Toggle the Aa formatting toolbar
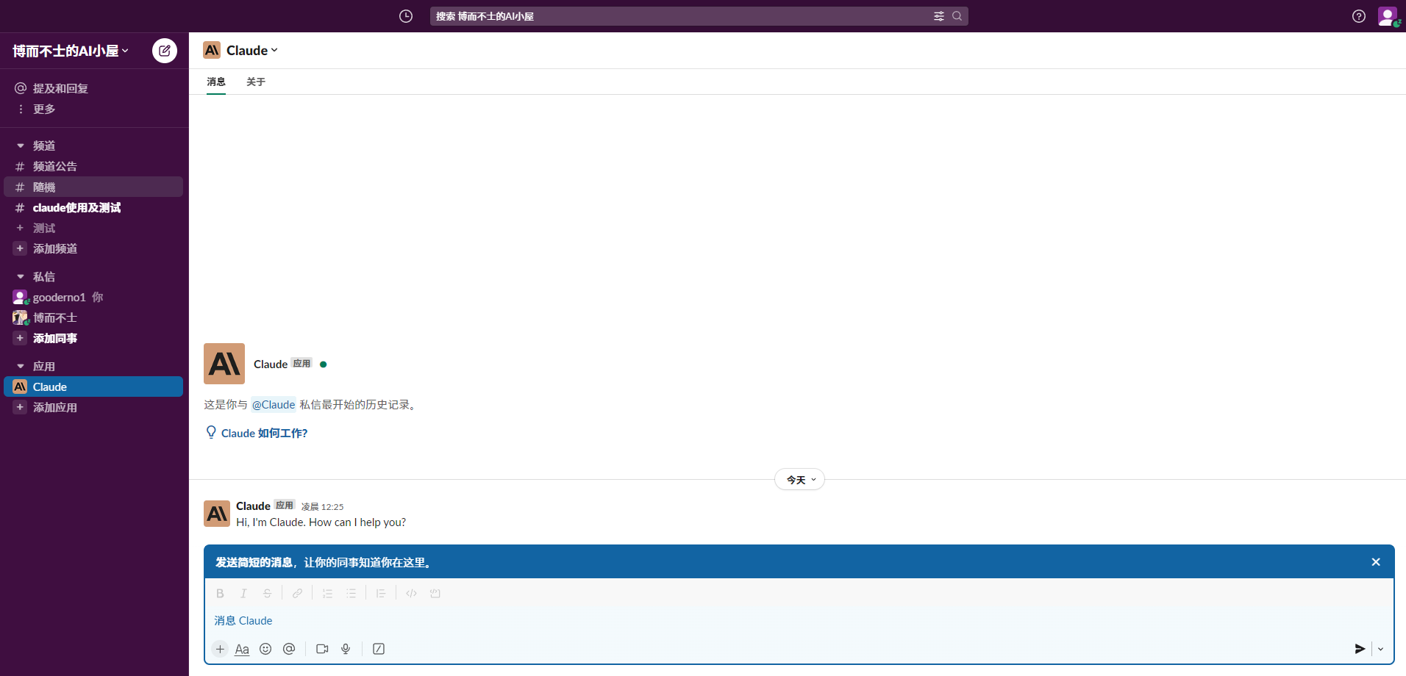Screen dimensions: 1406x676 (242, 649)
